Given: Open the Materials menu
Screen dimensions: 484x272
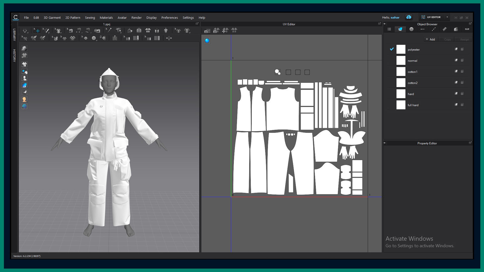Looking at the screenshot, I should click(x=106, y=18).
